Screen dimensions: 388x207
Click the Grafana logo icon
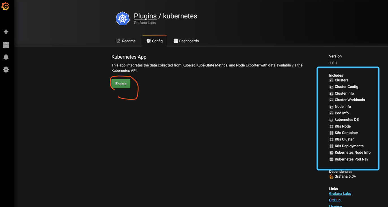[x=5, y=6]
